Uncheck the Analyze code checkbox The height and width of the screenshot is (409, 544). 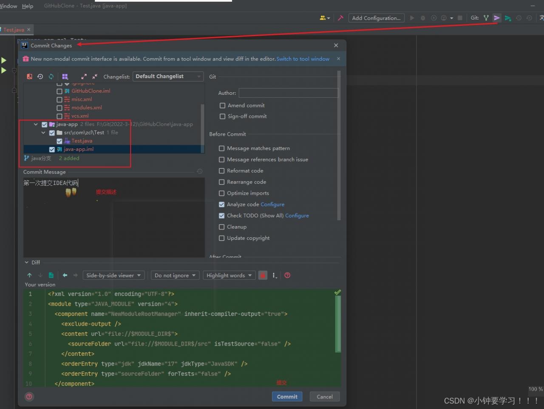tap(221, 204)
